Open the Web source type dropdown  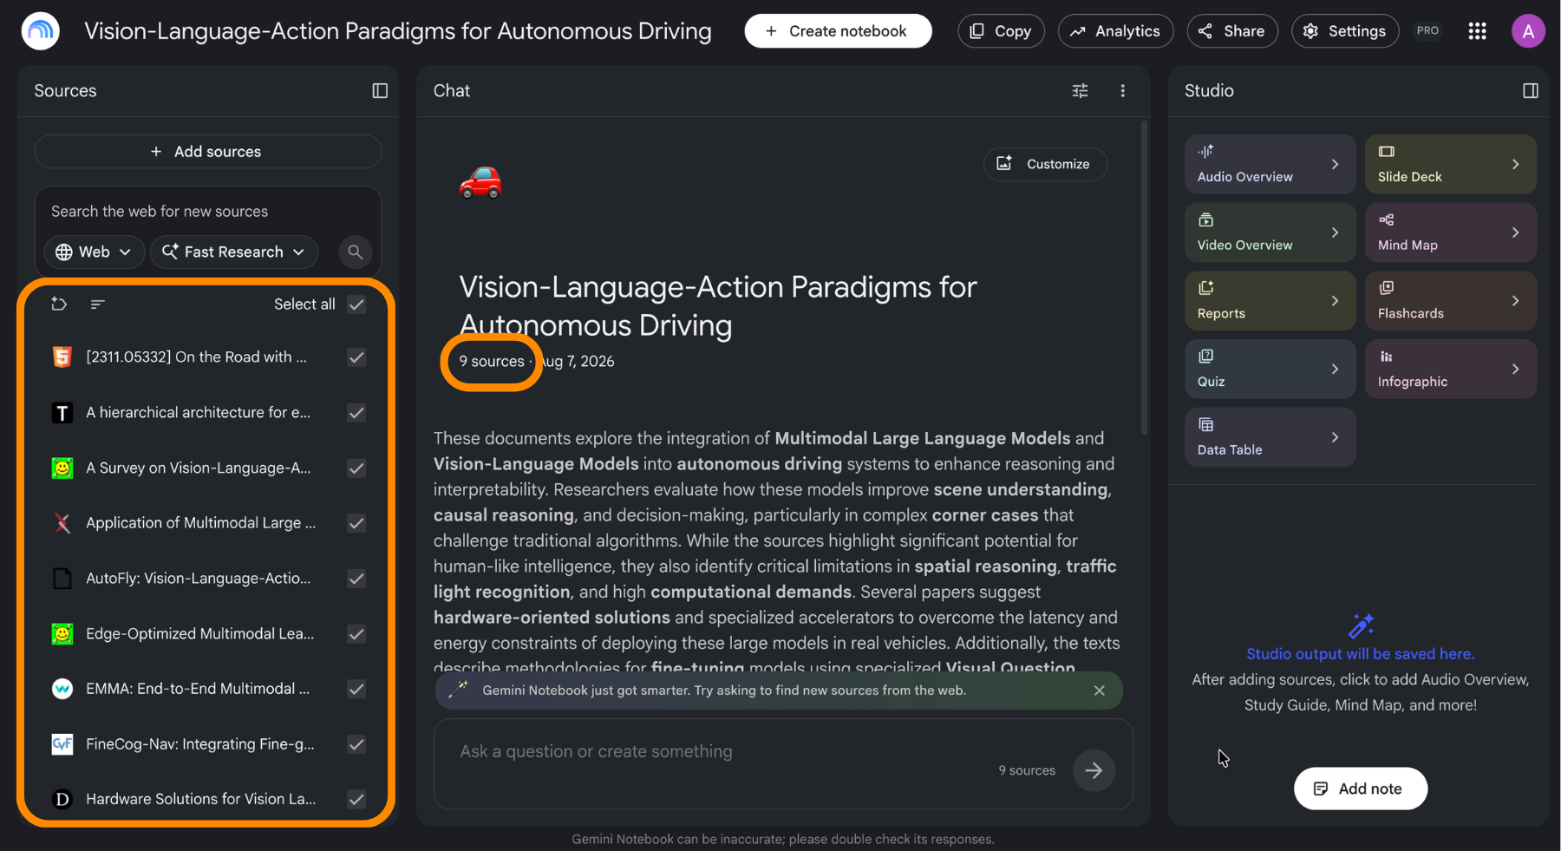coord(94,252)
